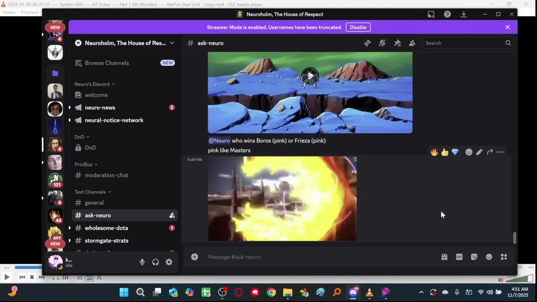Open Browse Channels
Viewport: 537px width, 302px height.
(125, 63)
